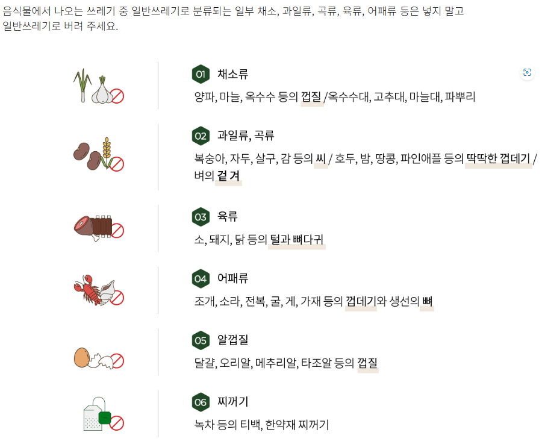Click the 과일류, 곡류 heading
The image size is (542, 444).
click(x=246, y=136)
